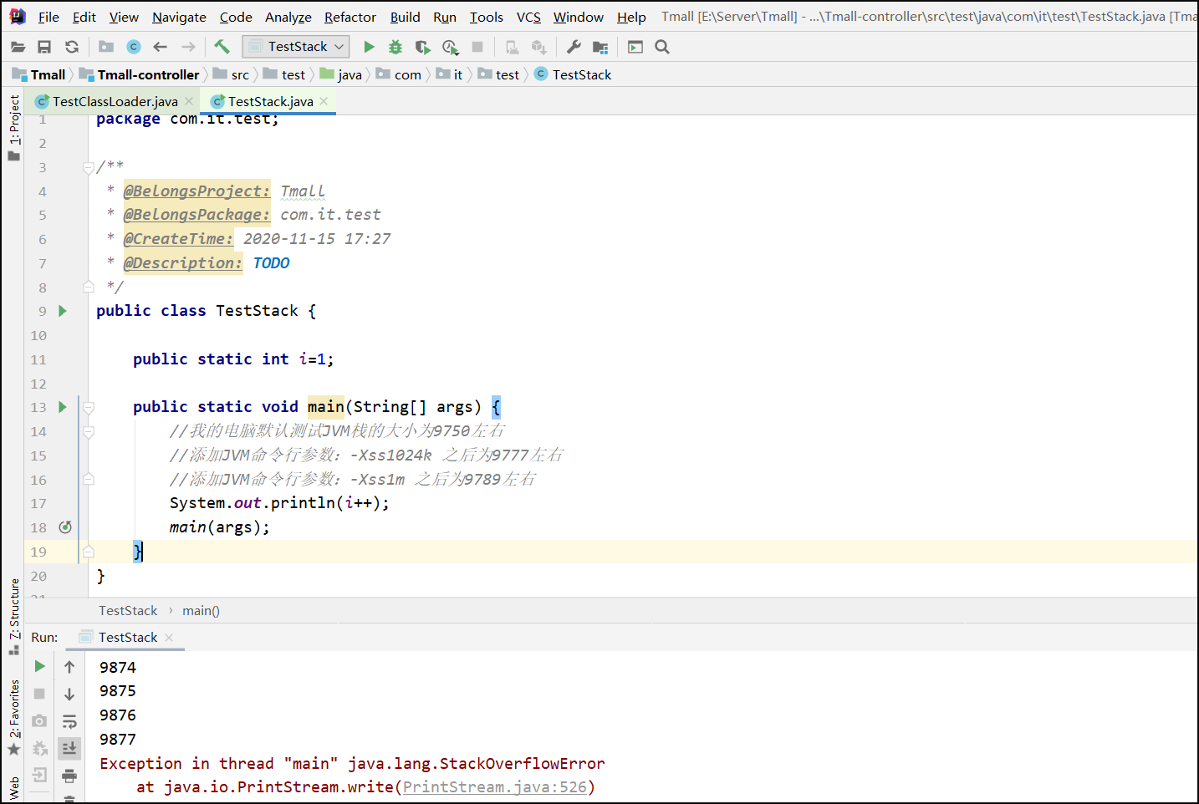
Task: Save all files with the floppy disk icon
Action: (44, 47)
